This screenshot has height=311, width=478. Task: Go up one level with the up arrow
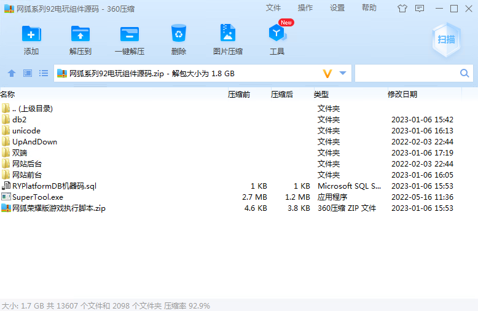(x=12, y=73)
